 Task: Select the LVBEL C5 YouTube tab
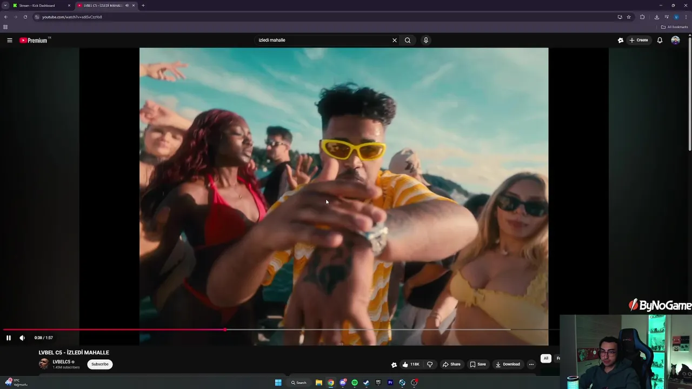click(105, 5)
